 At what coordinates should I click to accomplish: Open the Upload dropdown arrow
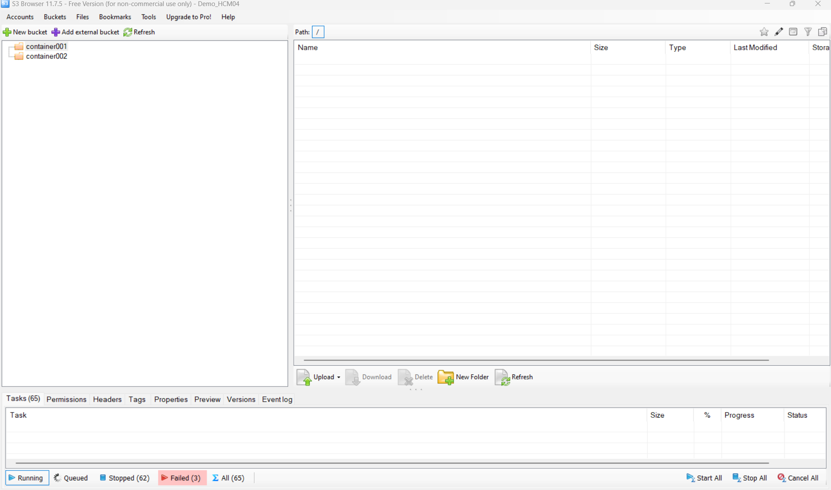click(339, 377)
